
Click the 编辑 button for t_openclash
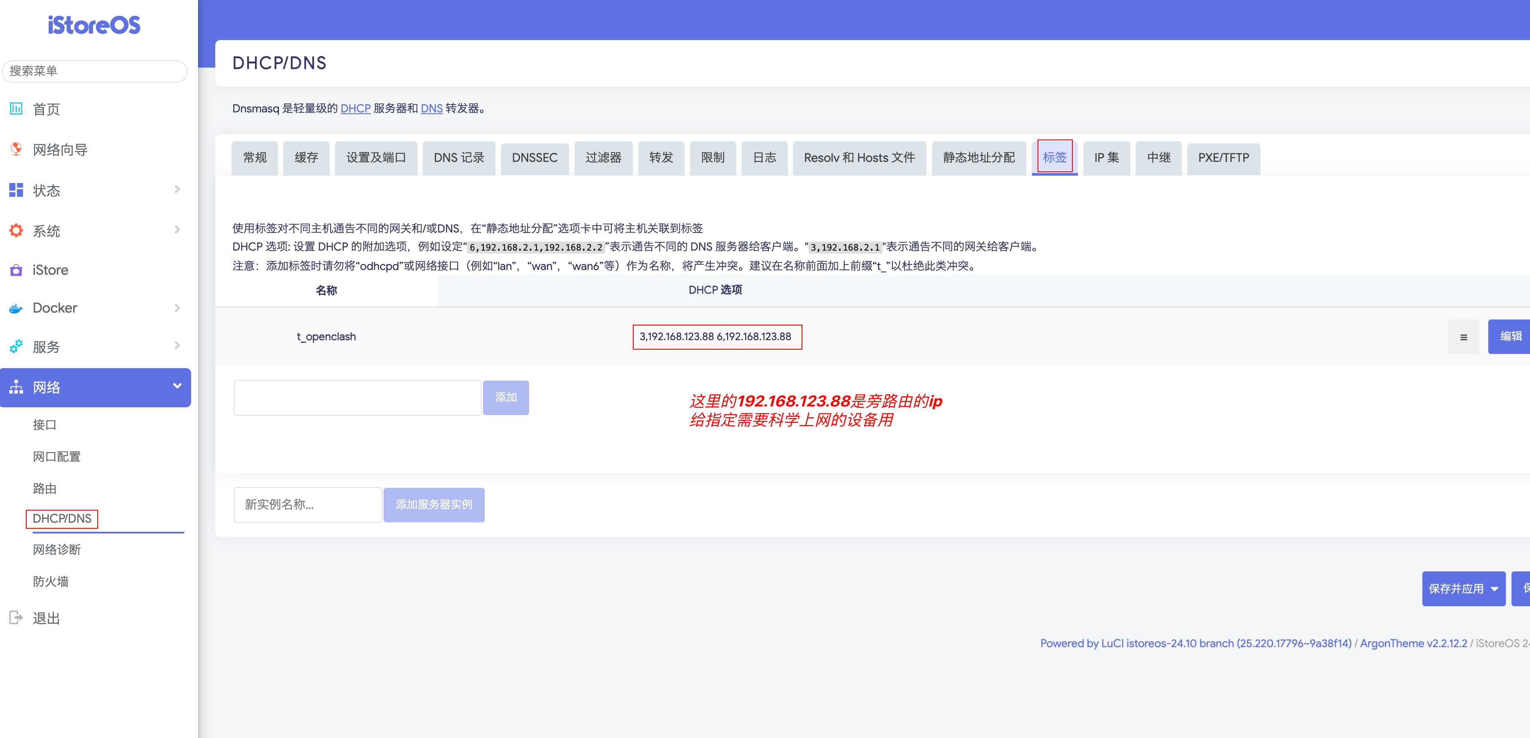tap(1509, 337)
